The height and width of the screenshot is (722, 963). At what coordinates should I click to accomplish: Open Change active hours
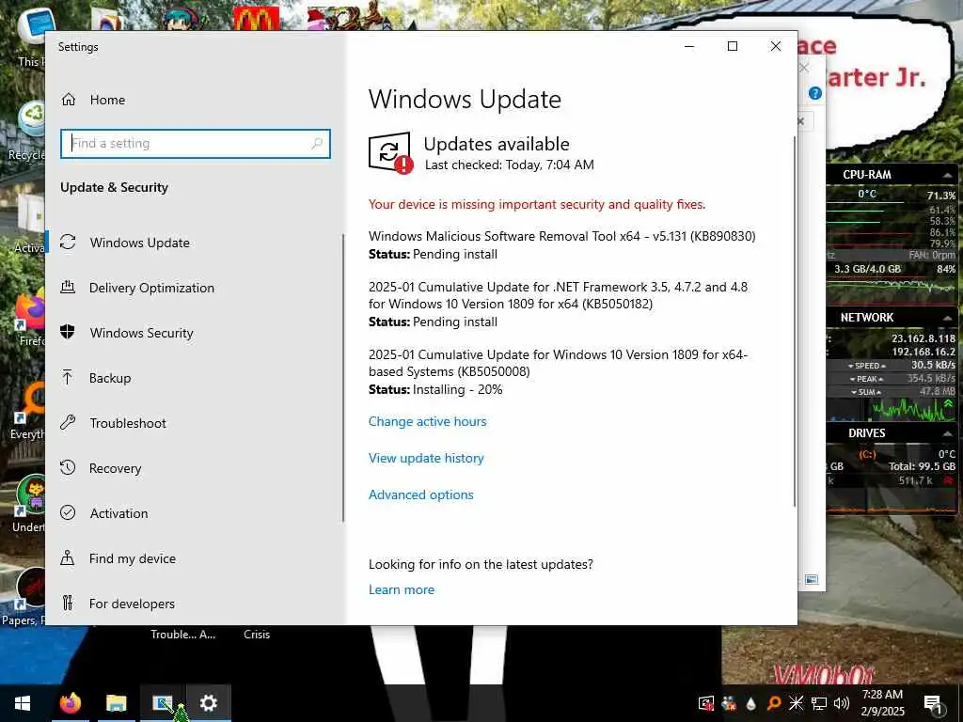click(x=428, y=421)
